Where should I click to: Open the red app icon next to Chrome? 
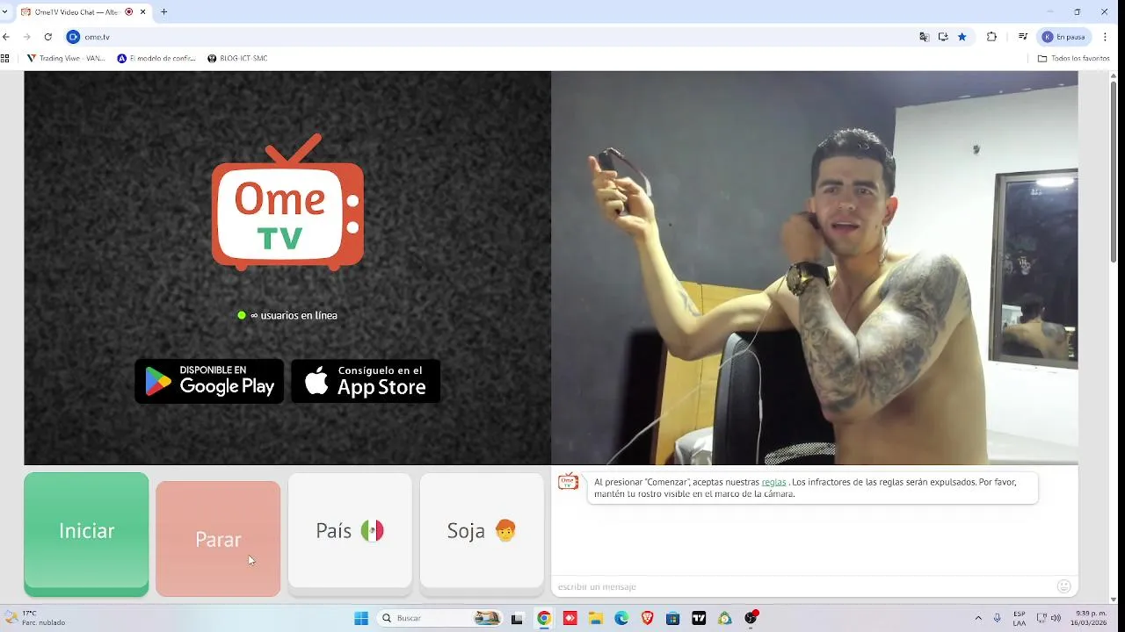tap(570, 618)
